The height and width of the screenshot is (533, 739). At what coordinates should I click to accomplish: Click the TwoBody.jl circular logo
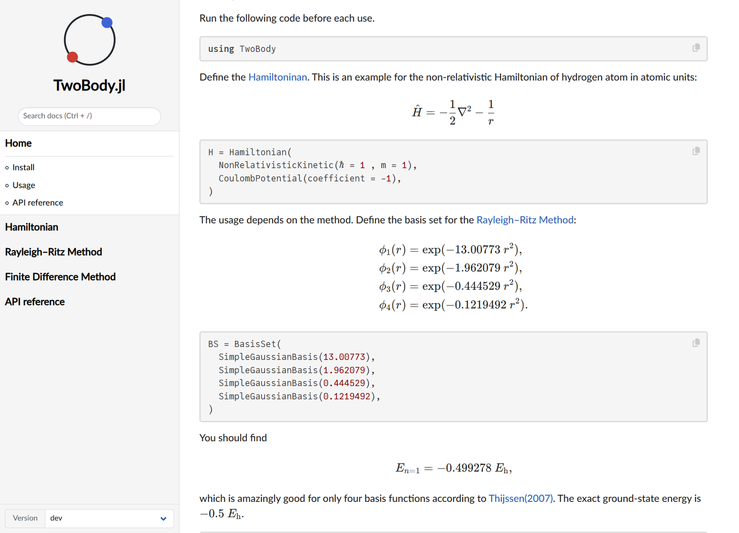point(89,40)
